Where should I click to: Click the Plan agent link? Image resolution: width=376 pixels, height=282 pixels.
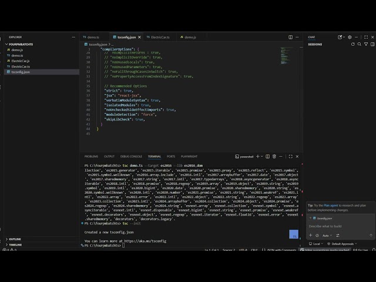[331, 205]
